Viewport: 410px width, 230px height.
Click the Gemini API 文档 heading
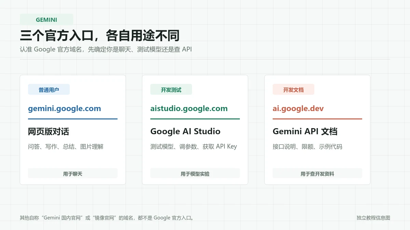pyautogui.click(x=305, y=132)
